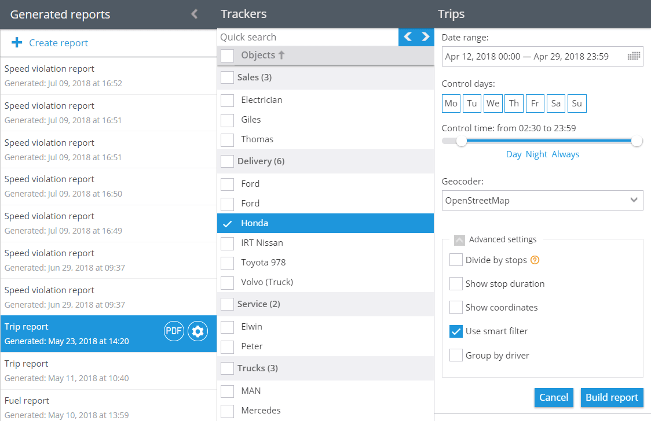Viewport: 651px width, 421px height.
Task: Disable Use smart filter option
Action: 456,331
